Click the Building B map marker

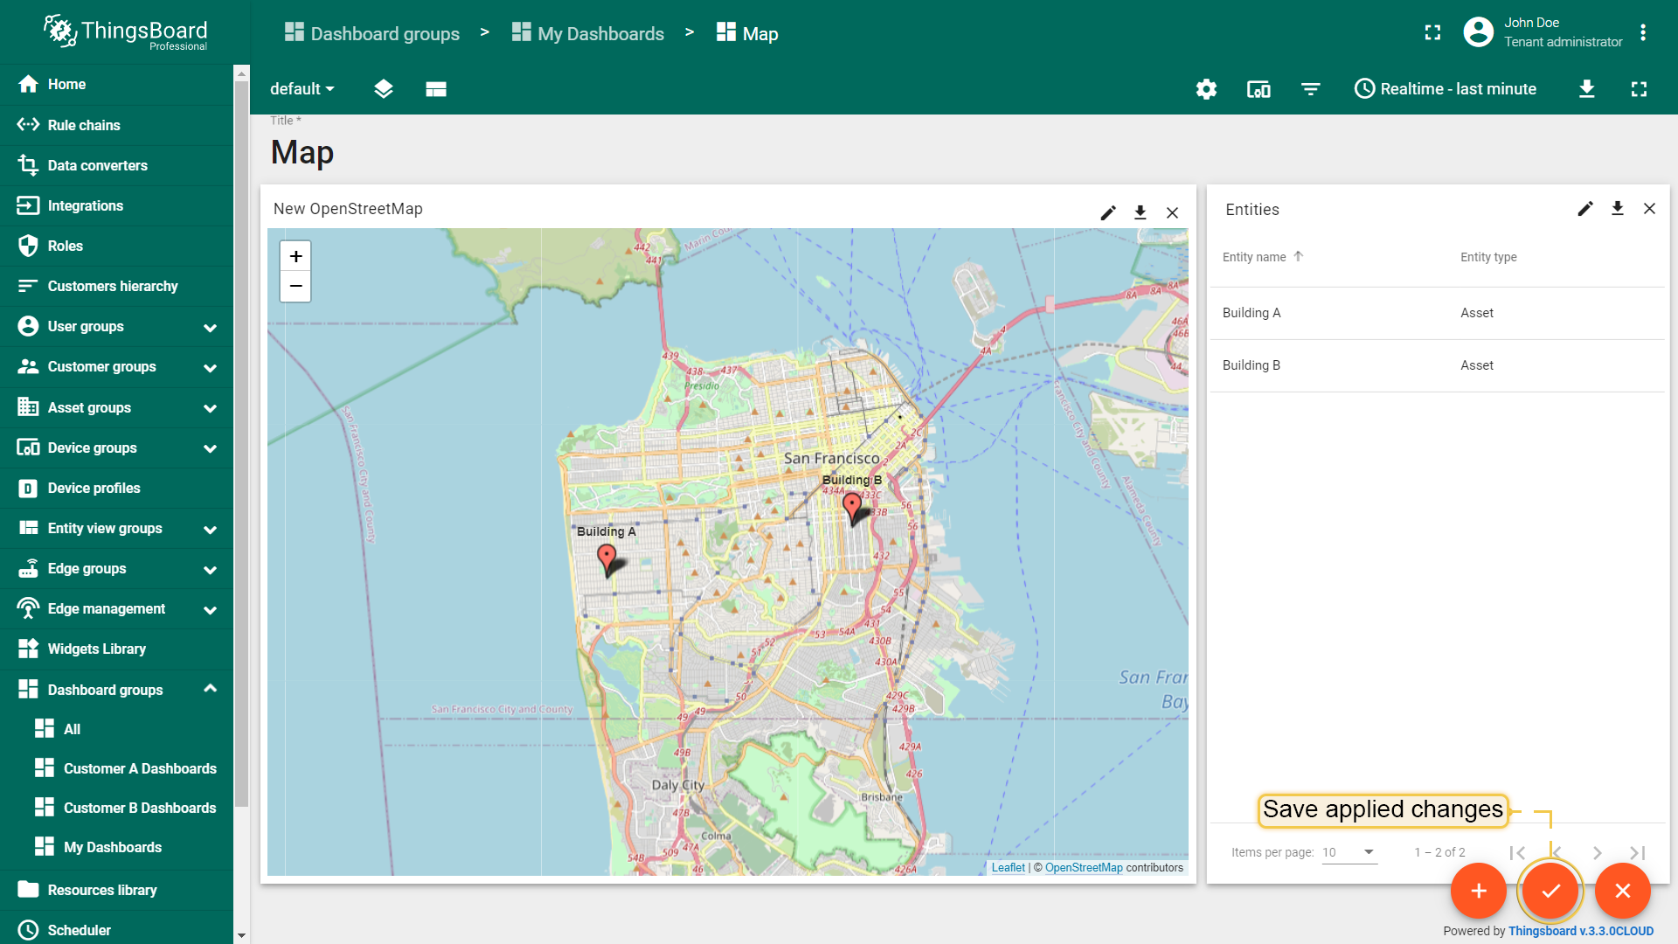coord(852,508)
